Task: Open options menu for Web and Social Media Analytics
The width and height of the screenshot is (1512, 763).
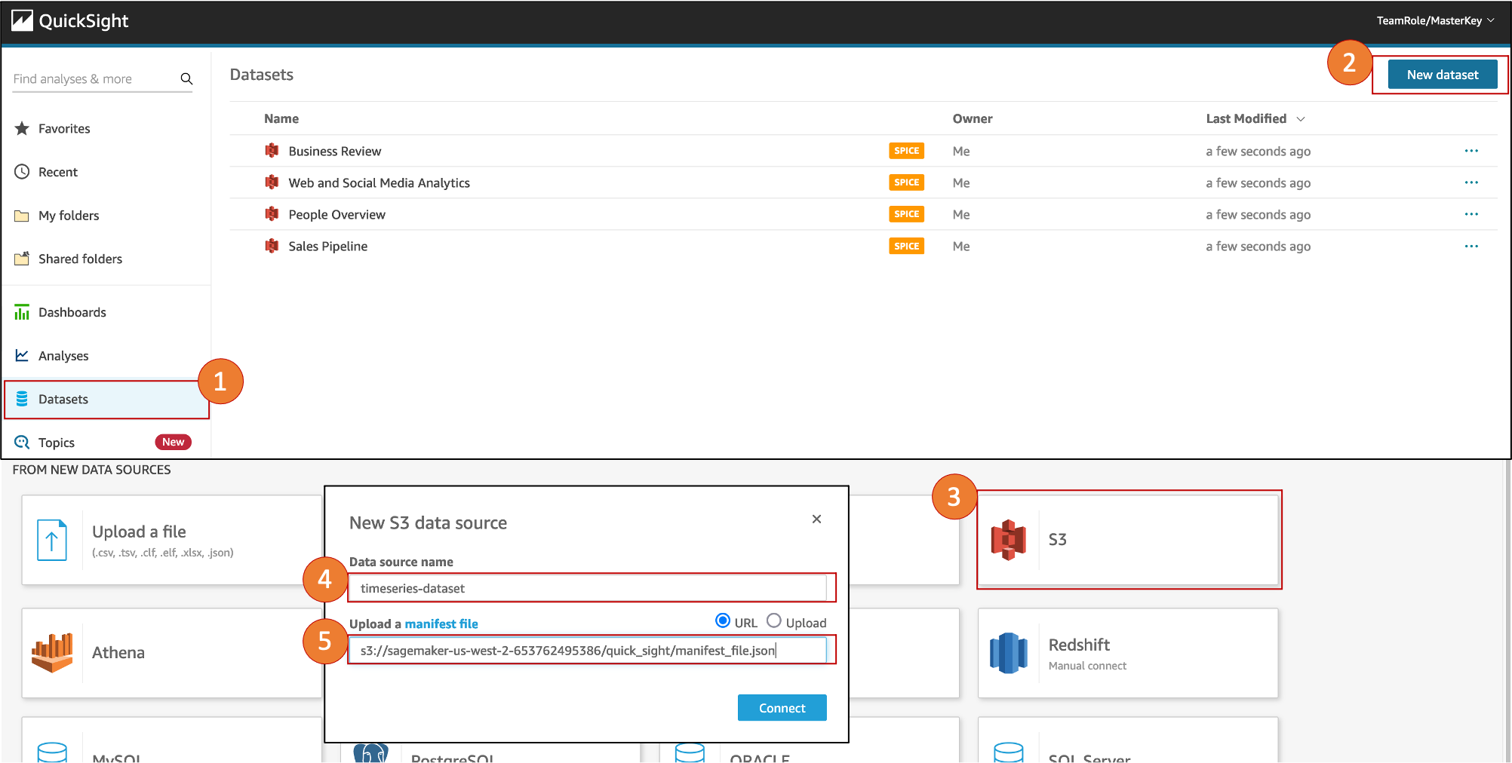Action: [1471, 182]
